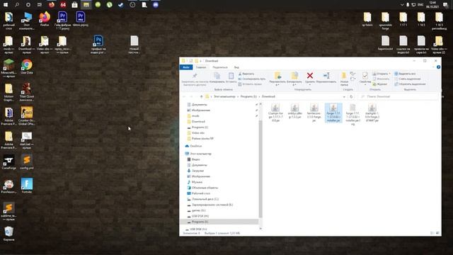Collapse the ribbon with the chevron

click(x=433, y=67)
